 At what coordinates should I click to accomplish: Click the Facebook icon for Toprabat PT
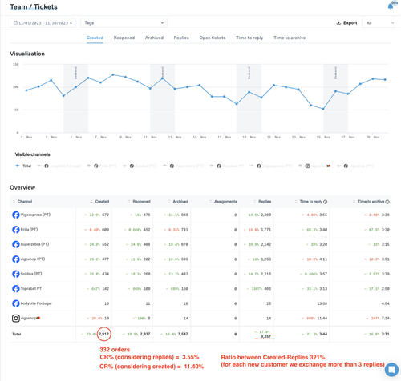pos(16,289)
